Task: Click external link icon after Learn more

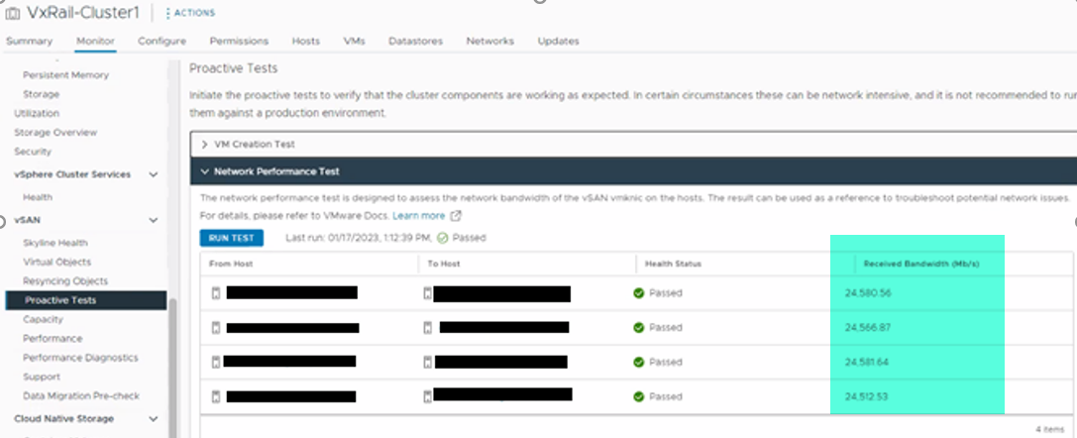Action: (x=456, y=216)
